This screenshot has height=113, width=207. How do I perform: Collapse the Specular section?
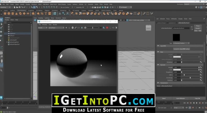[x=158, y=65]
